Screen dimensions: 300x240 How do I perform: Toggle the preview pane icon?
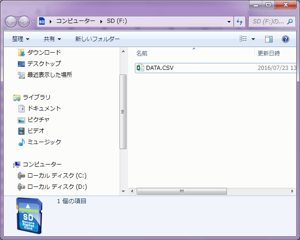tap(268, 39)
